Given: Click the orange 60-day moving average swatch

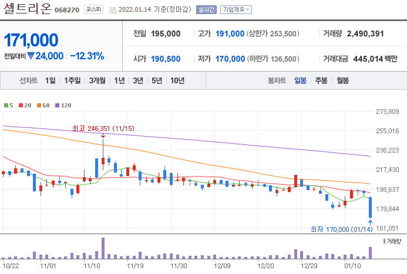Looking at the screenshot, I should (39, 105).
